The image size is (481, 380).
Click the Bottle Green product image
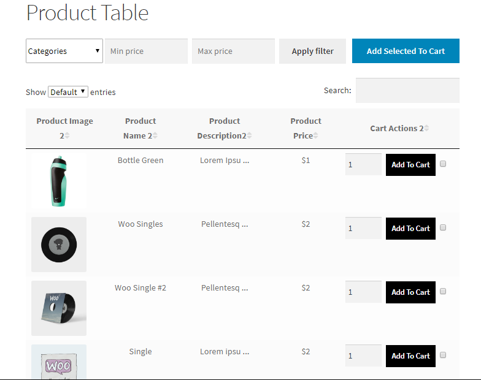tap(59, 180)
